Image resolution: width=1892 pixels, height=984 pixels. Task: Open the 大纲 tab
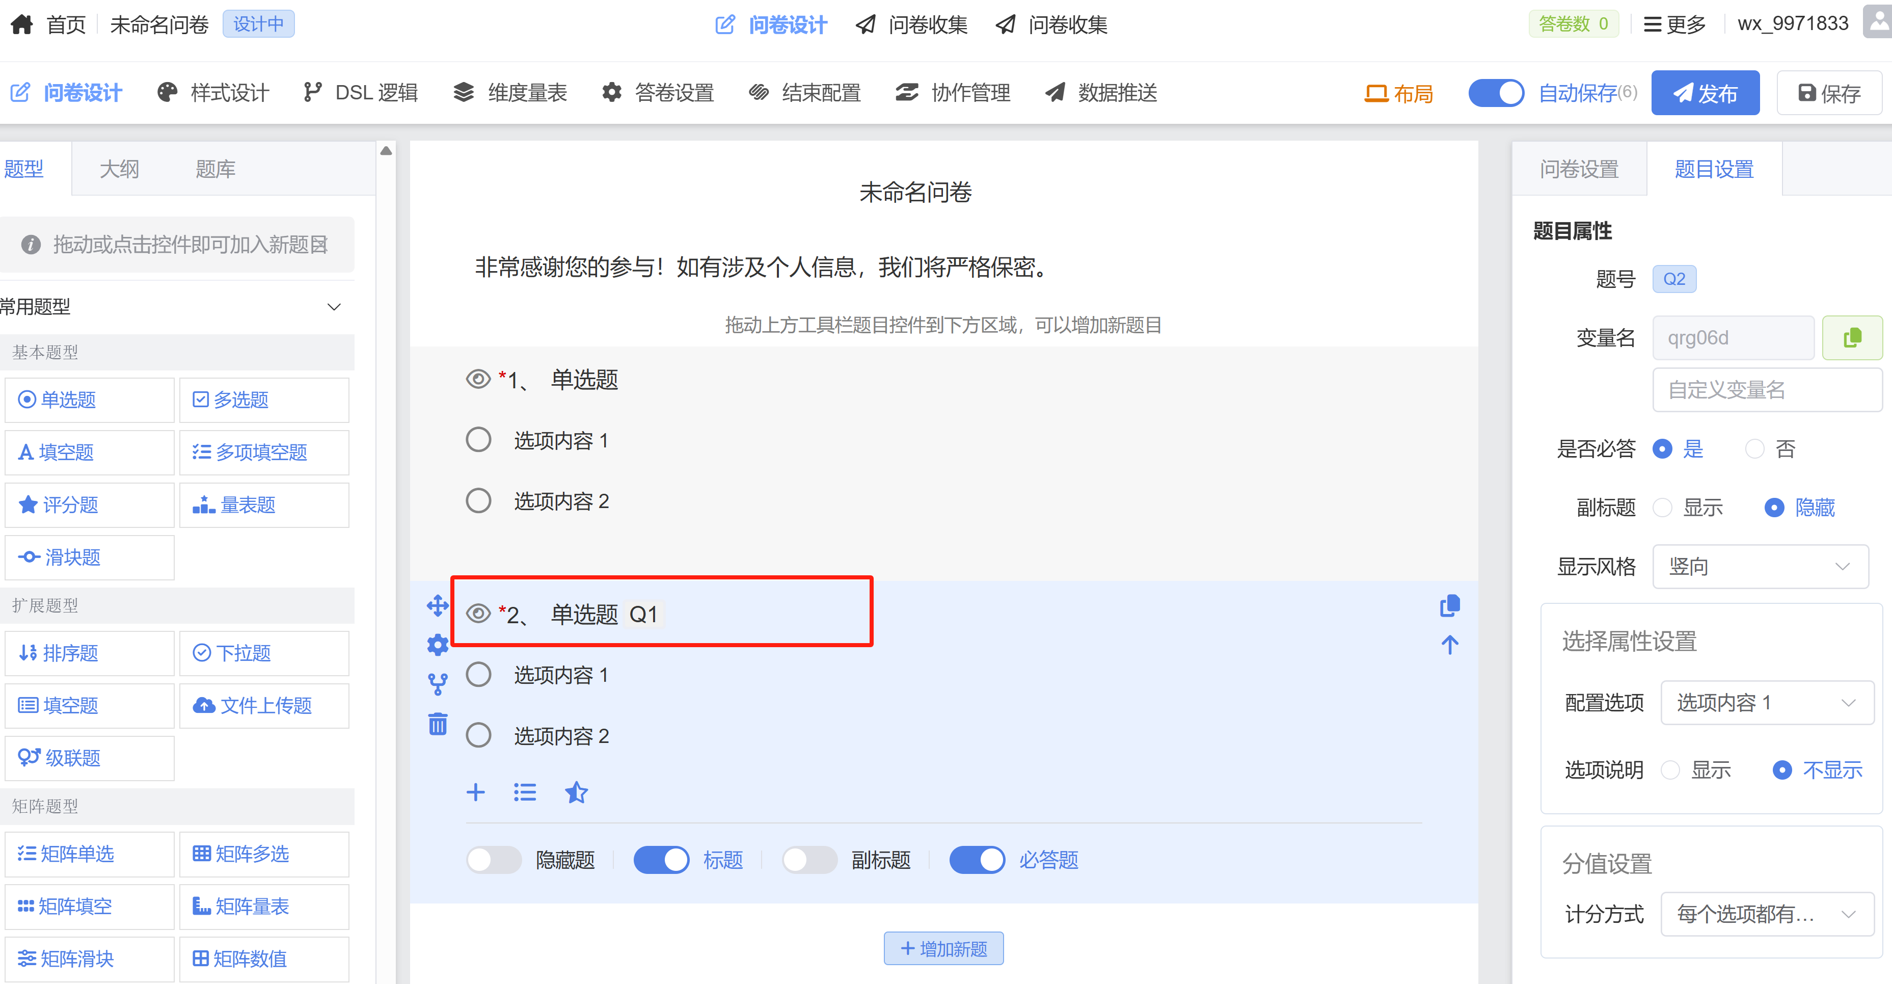[119, 169]
